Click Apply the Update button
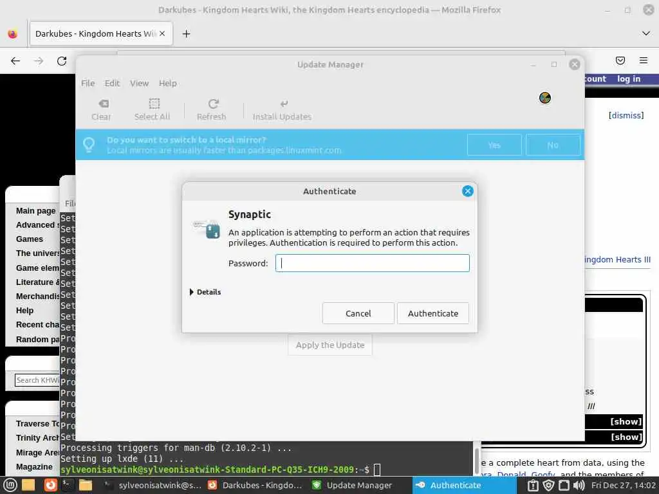659x494 pixels. (330, 345)
